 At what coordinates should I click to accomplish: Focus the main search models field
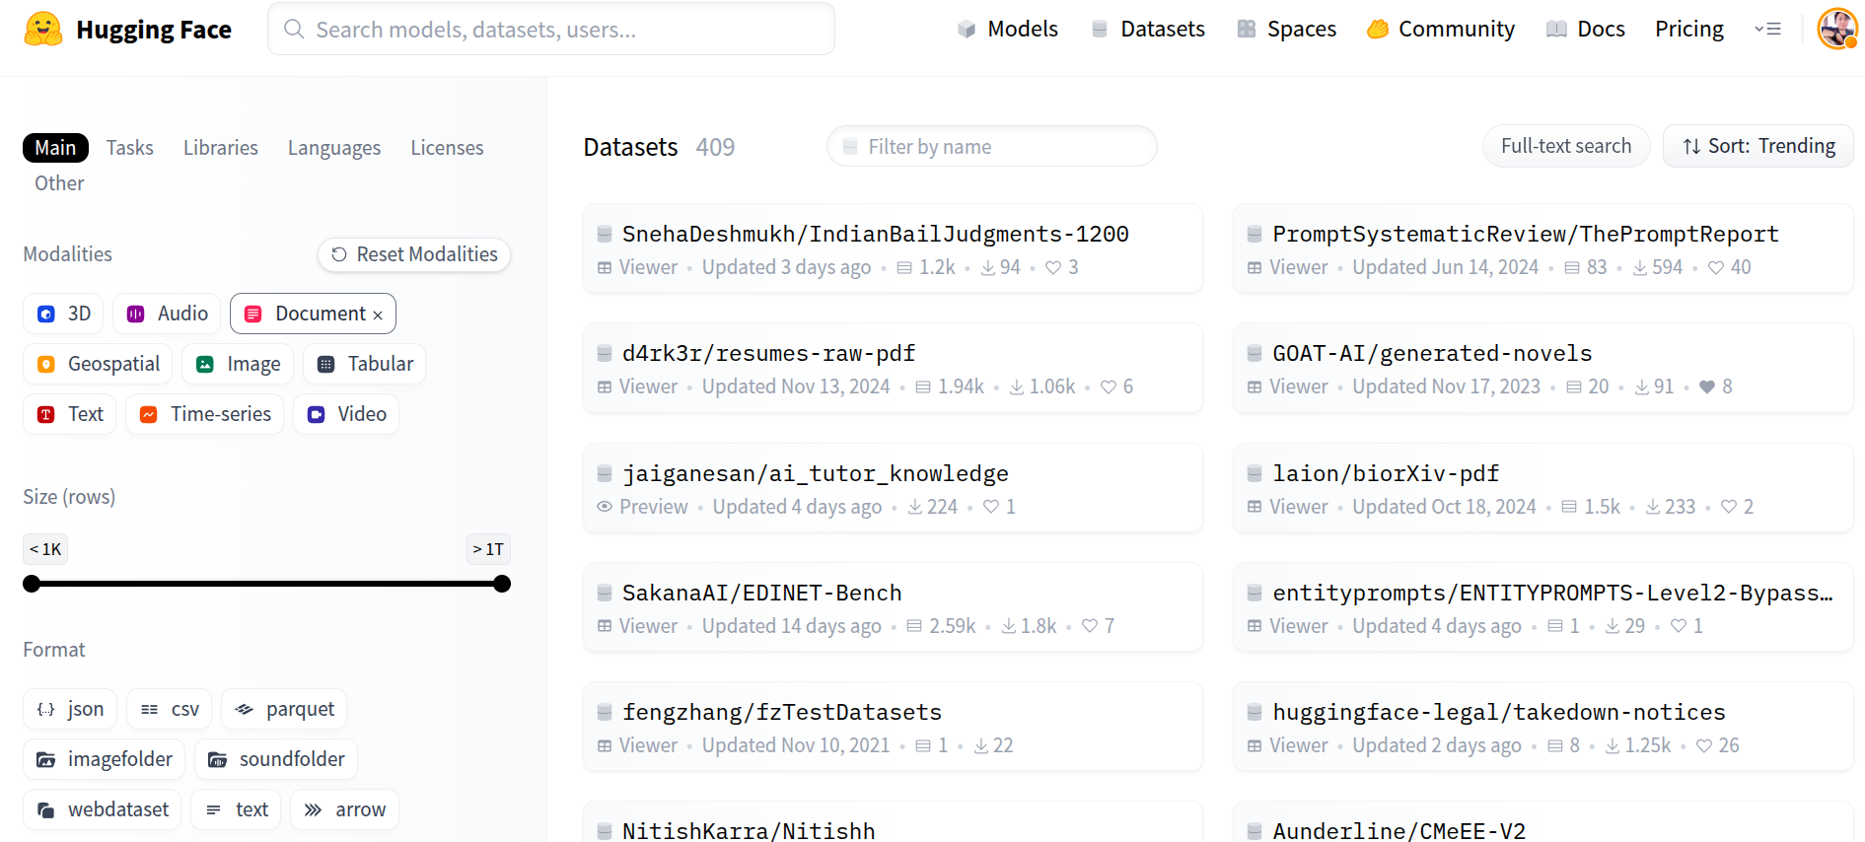point(551,29)
